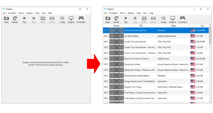
Task: Open Tools menu in left Dolphin window
Action: tap(37, 13)
